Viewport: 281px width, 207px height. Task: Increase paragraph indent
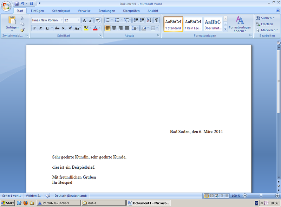point(142,20)
